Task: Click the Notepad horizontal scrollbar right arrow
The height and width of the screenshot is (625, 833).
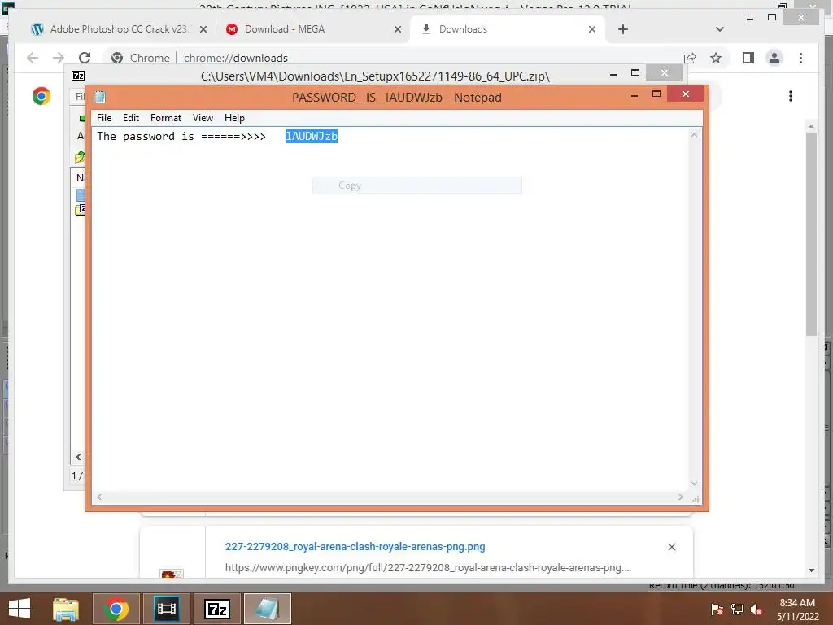Action: (681, 497)
